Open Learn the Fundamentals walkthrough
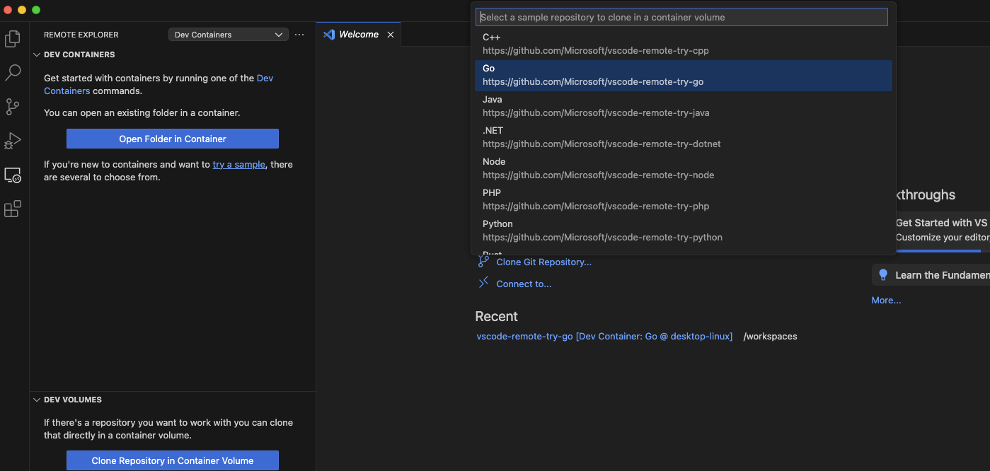The width and height of the screenshot is (990, 471). click(x=931, y=275)
